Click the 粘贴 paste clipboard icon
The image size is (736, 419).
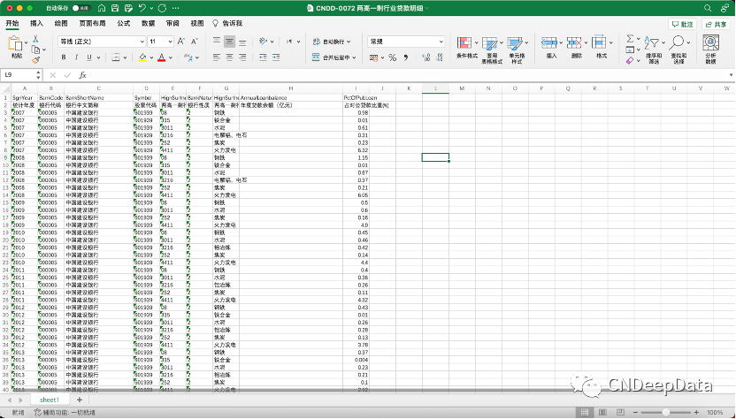click(17, 43)
